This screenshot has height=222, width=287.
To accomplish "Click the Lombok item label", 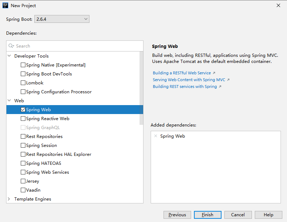I will click(x=35, y=83).
